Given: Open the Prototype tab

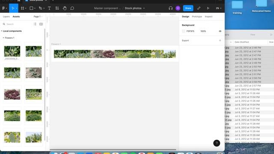Looking at the screenshot, I should [x=197, y=17].
